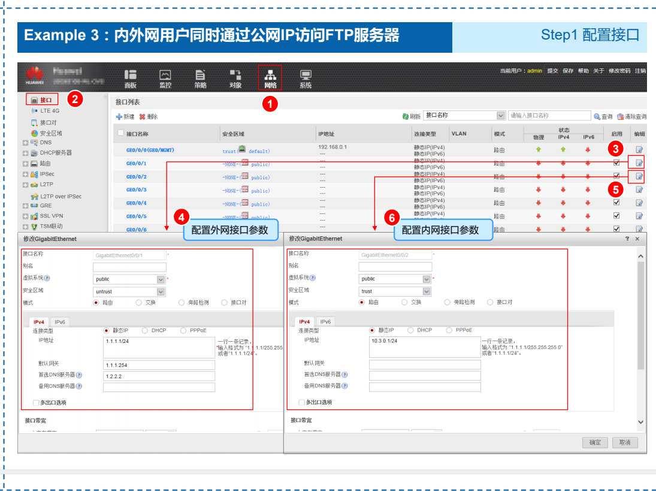This screenshot has width=656, height=491.
Task: Open the 策略 policy icon
Action: coord(200,78)
